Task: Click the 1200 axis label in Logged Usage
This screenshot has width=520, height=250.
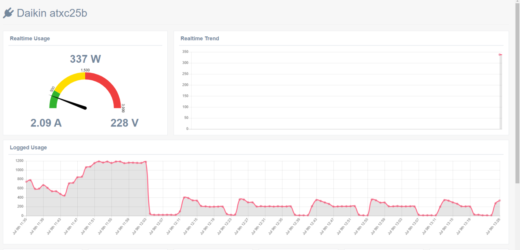Action: pyautogui.click(x=19, y=161)
